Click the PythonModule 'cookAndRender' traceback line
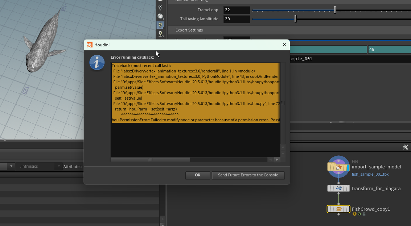411x226 pixels. point(196,77)
